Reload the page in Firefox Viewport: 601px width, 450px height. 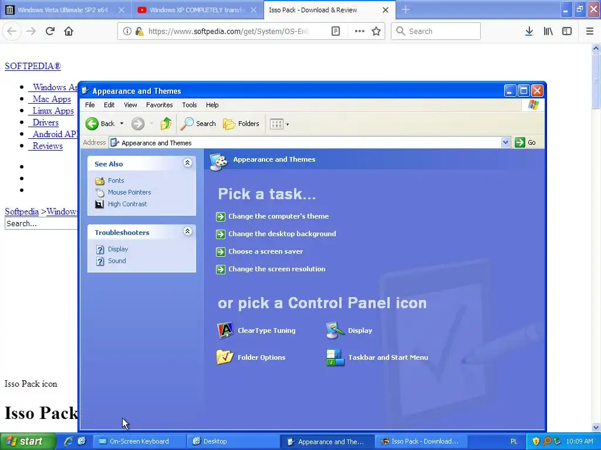(x=50, y=31)
